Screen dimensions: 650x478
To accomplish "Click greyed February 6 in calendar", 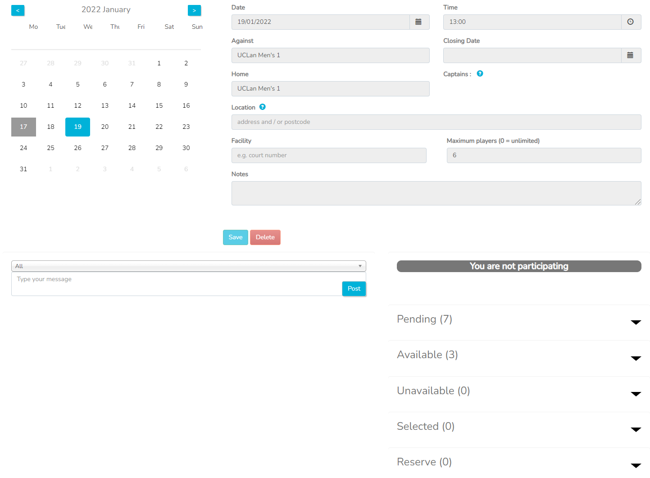I will (x=186, y=169).
